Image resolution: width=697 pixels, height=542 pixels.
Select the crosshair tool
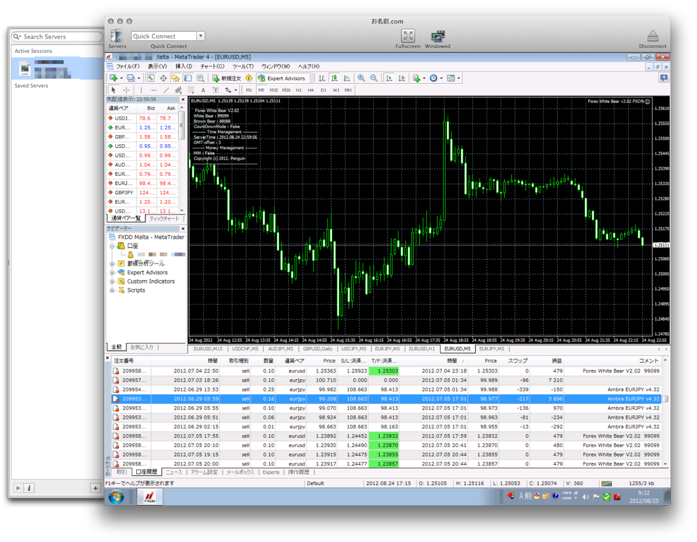point(126,90)
